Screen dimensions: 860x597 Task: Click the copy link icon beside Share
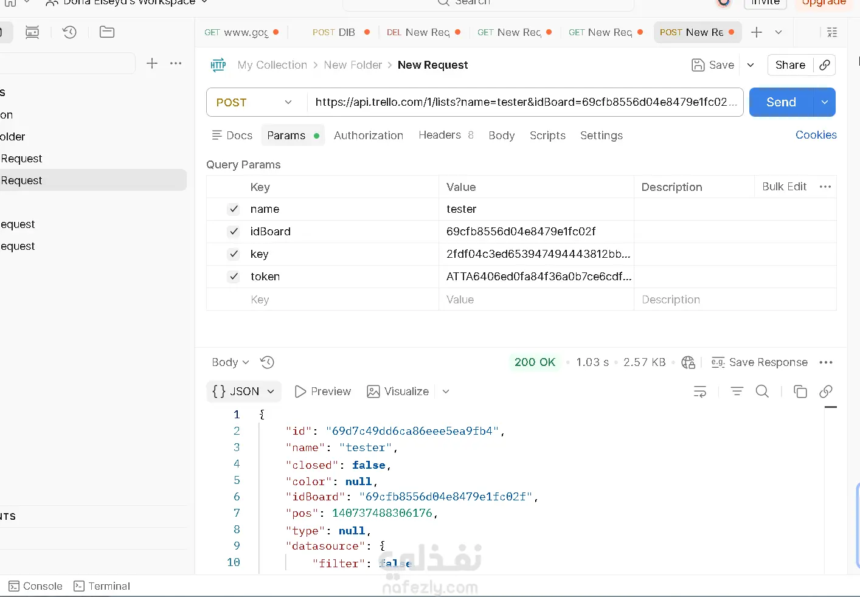click(825, 65)
